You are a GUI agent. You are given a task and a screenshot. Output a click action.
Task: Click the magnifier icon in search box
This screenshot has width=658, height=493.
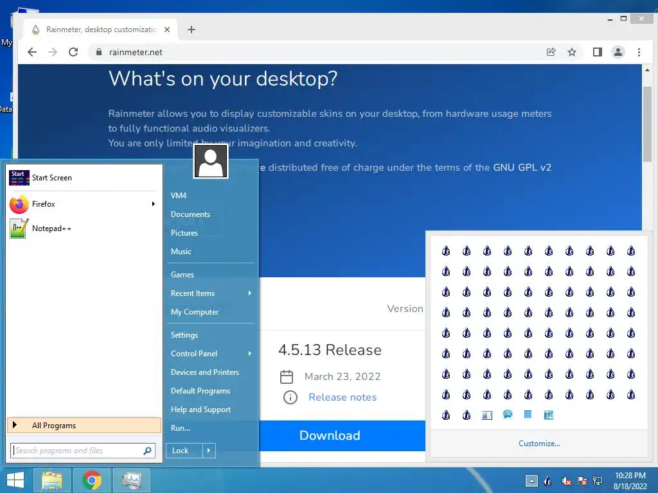147,451
